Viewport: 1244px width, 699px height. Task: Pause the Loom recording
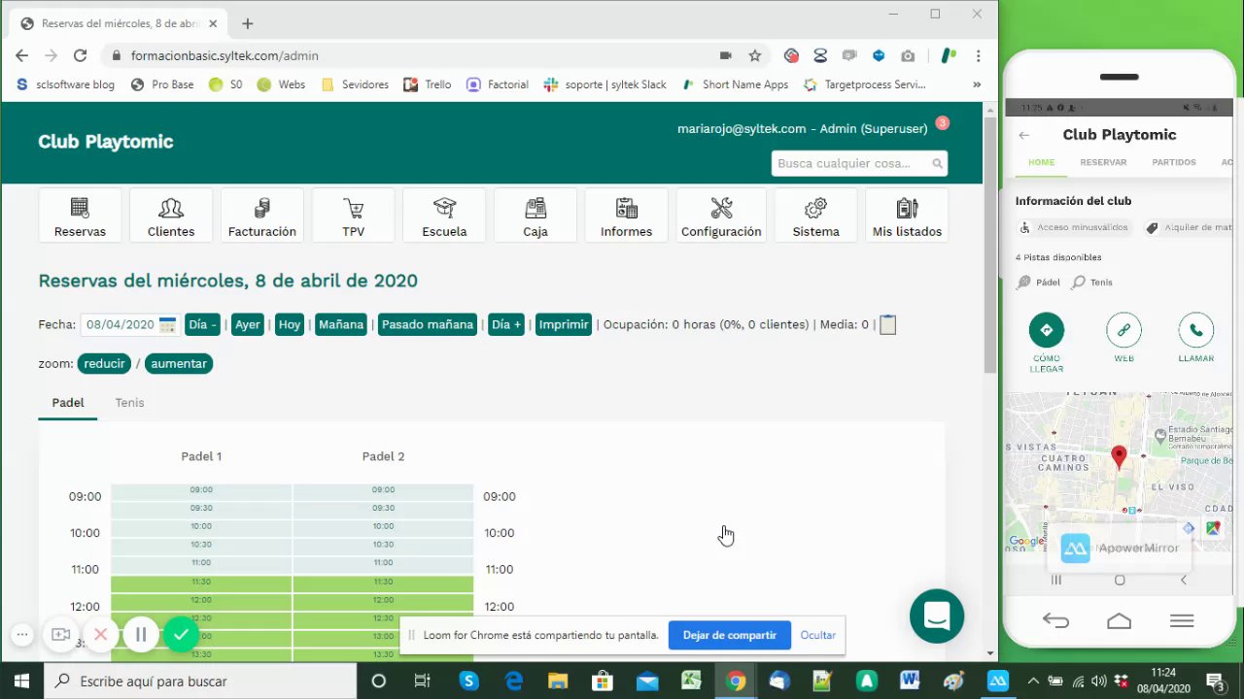coord(141,635)
